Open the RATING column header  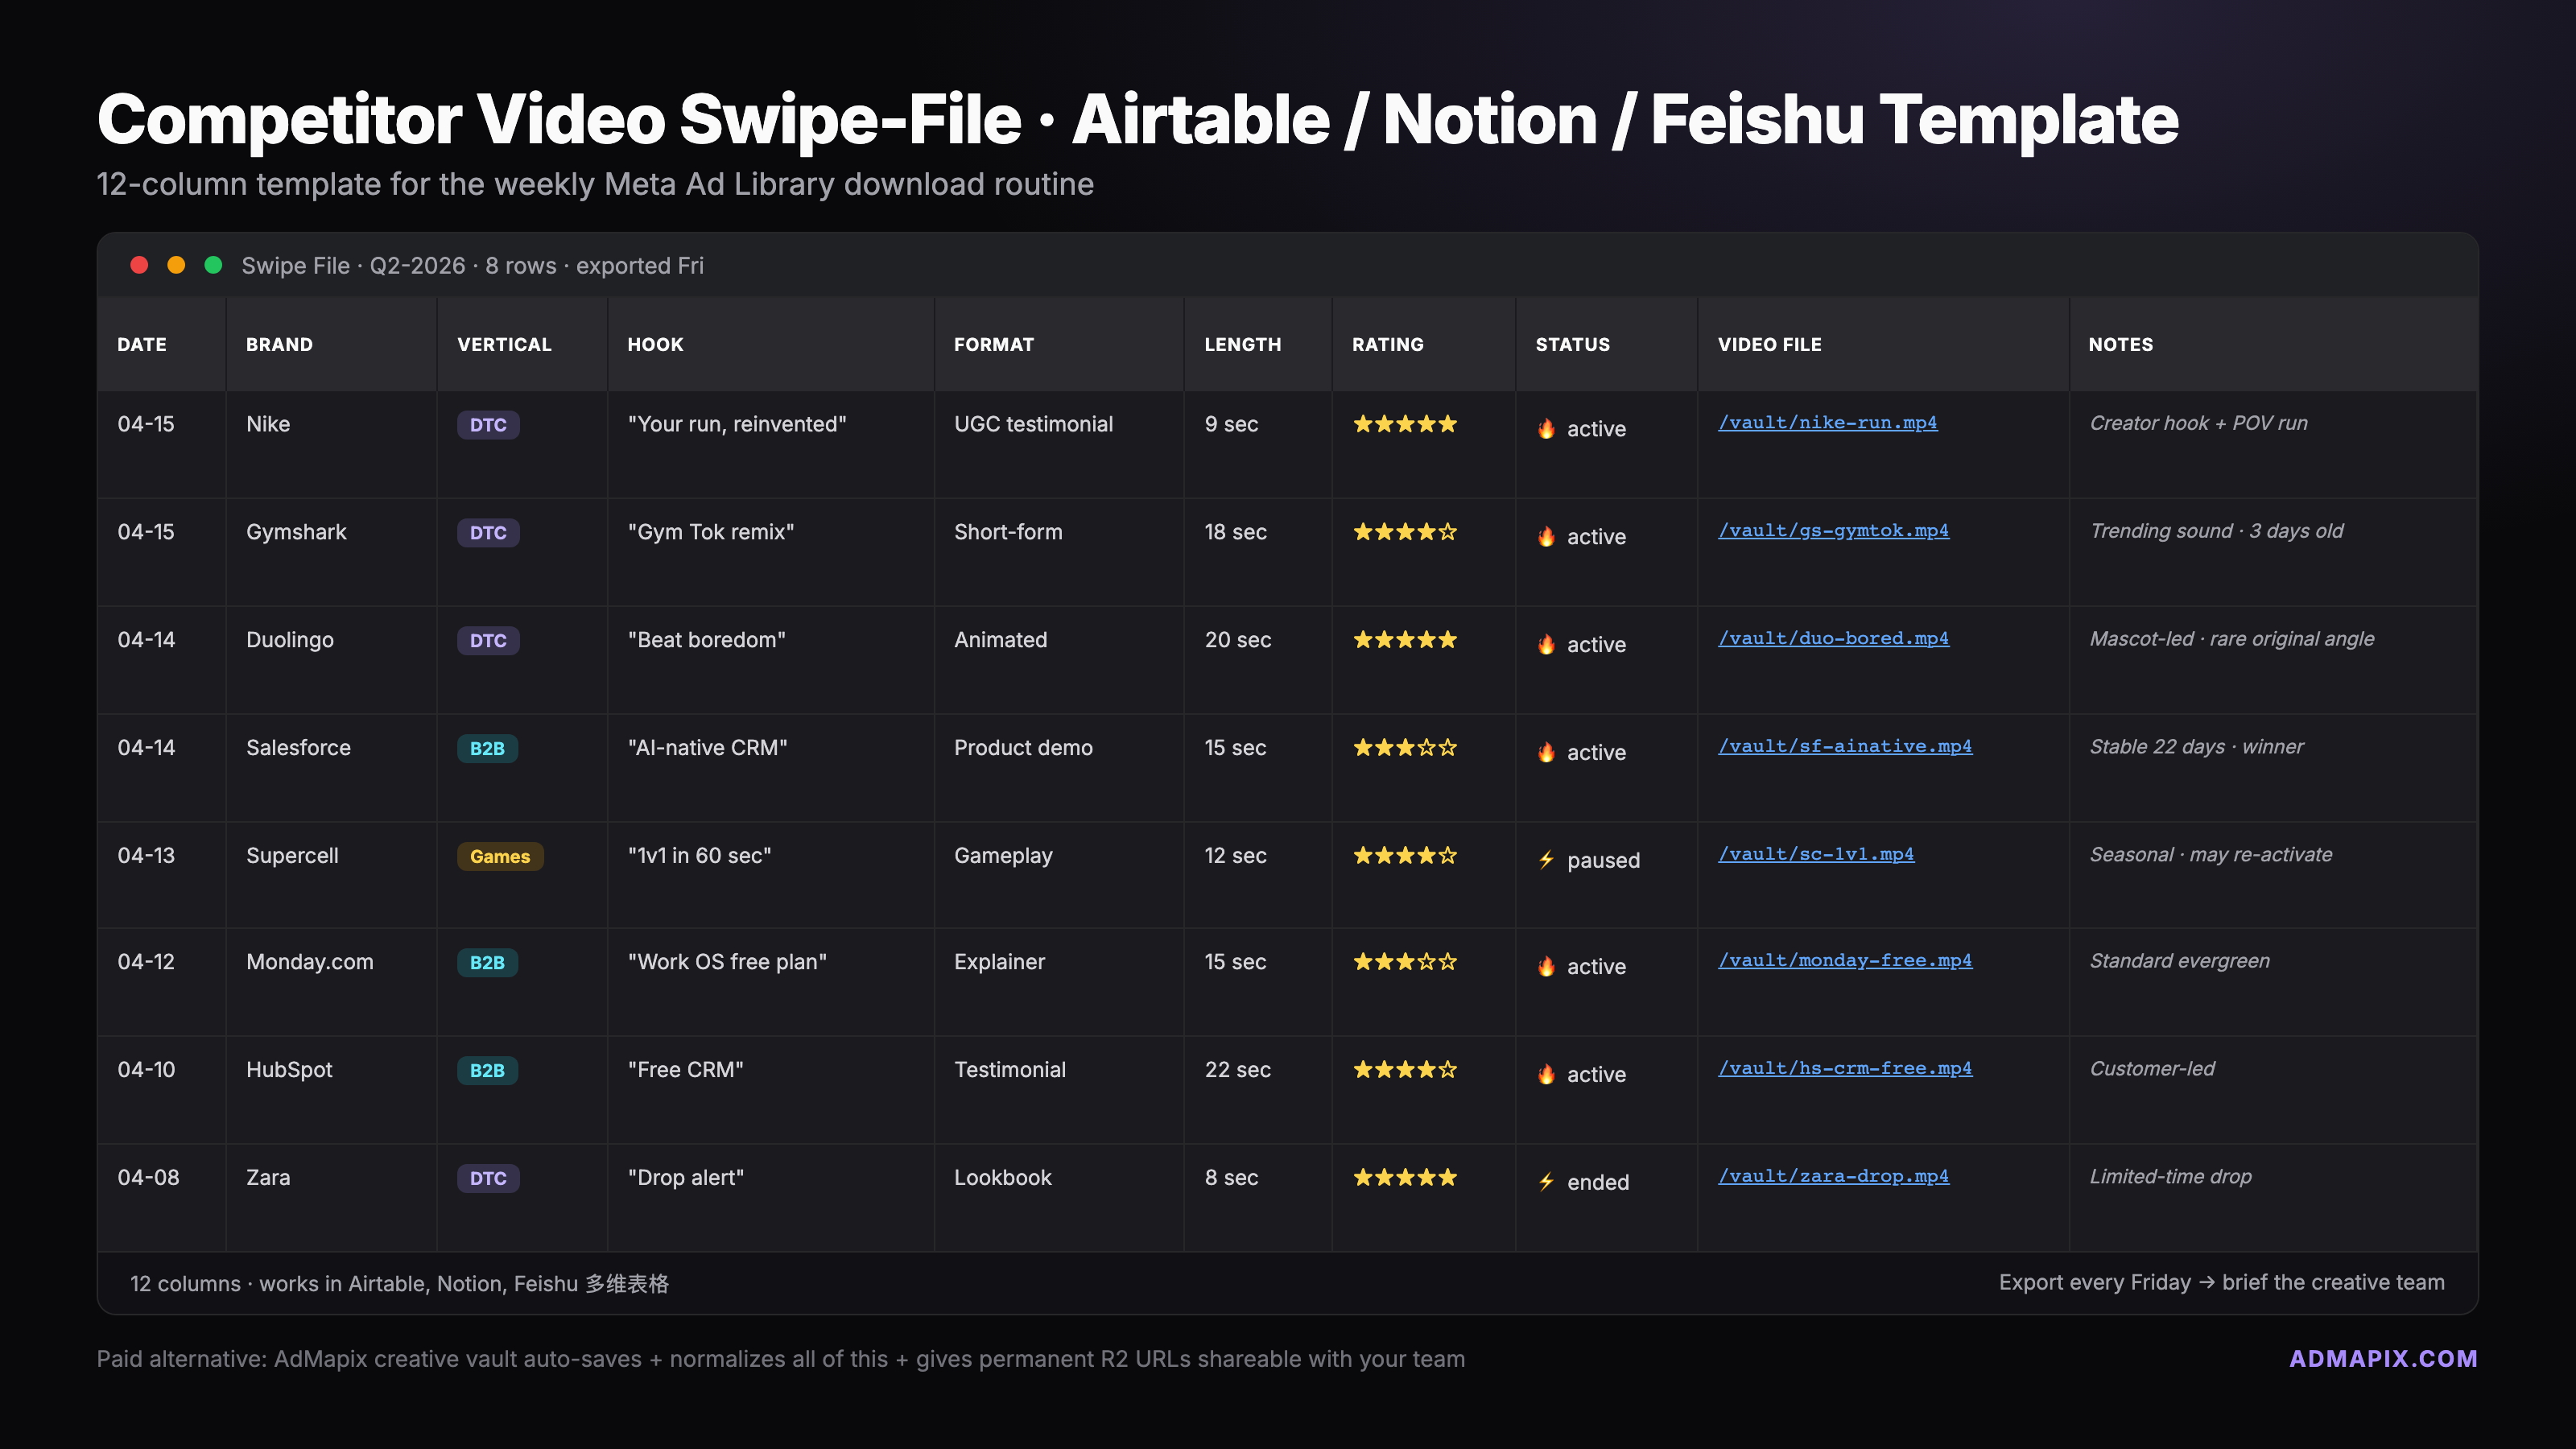coord(1388,344)
